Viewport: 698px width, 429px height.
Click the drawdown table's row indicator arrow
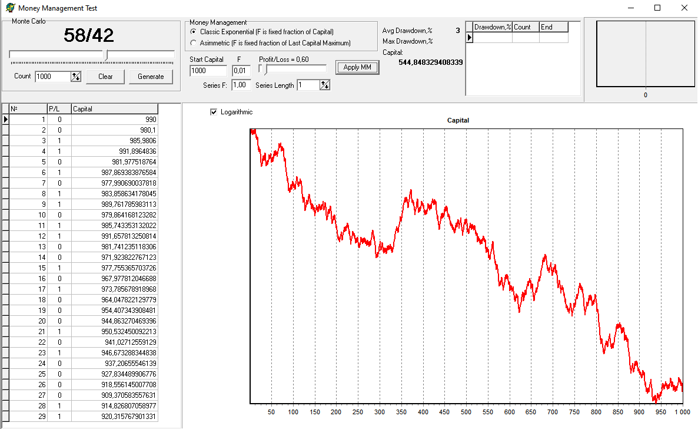click(x=469, y=38)
